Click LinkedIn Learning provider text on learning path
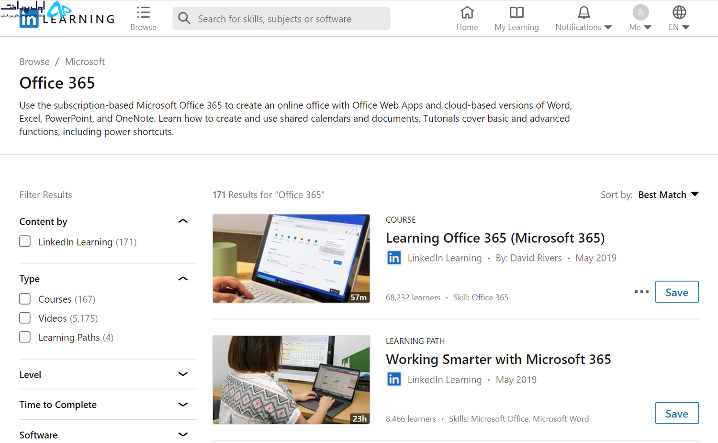718x443 pixels. [x=445, y=380]
